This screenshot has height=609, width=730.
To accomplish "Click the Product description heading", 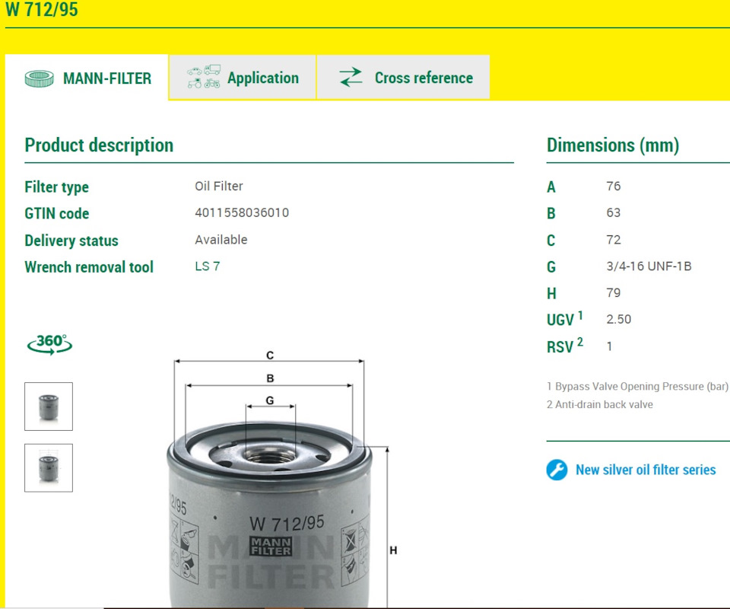I will tap(99, 145).
